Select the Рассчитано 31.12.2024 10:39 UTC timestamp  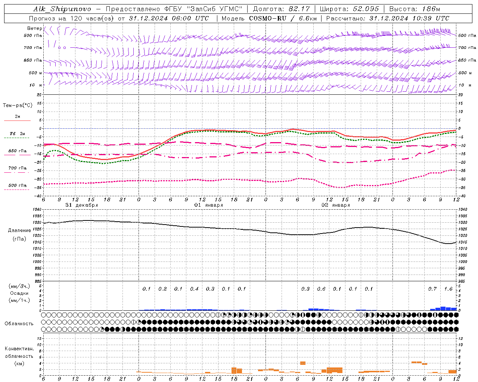388,18
